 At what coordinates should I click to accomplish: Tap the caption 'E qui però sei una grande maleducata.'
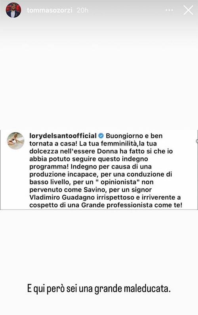click(99, 289)
